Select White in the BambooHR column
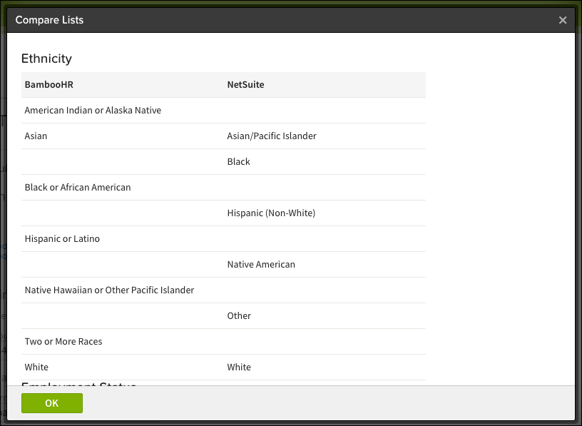The height and width of the screenshot is (426, 582). (x=36, y=367)
